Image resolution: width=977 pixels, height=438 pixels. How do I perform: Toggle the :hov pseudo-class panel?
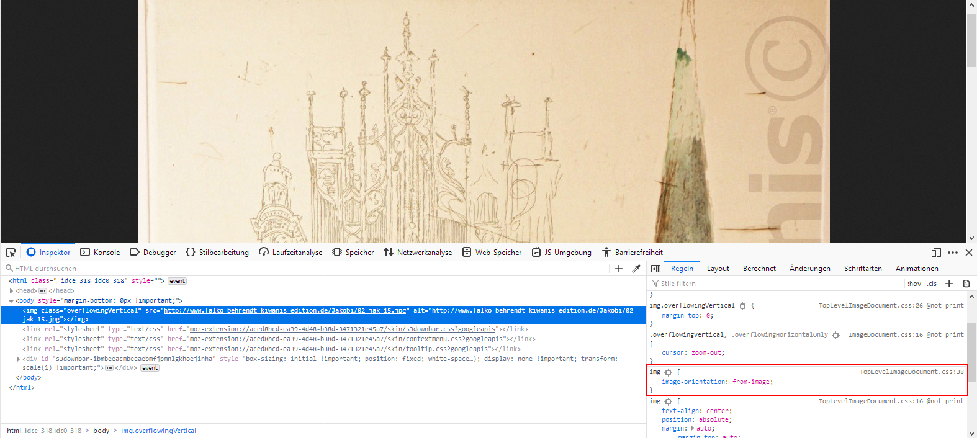[914, 284]
